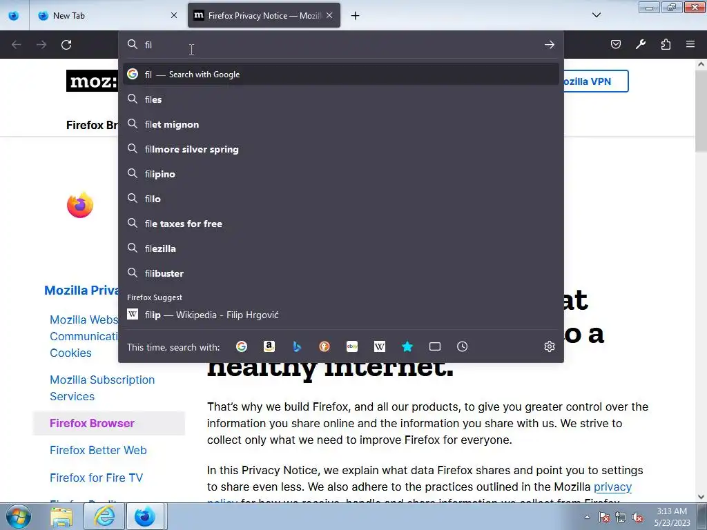Select the 'filet mignon' suggestion

(x=341, y=124)
